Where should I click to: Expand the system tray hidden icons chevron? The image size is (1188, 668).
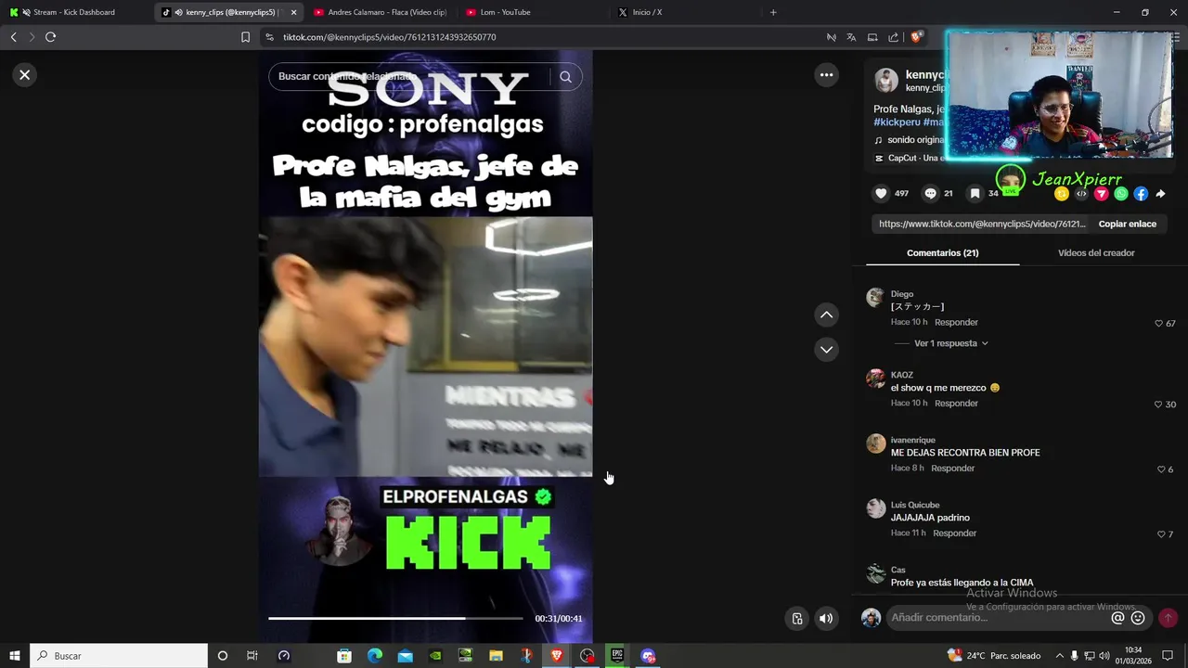pos(1060,656)
